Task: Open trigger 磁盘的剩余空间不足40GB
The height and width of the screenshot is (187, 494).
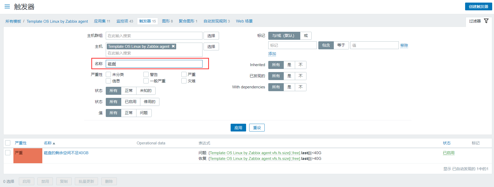Action: click(66, 153)
